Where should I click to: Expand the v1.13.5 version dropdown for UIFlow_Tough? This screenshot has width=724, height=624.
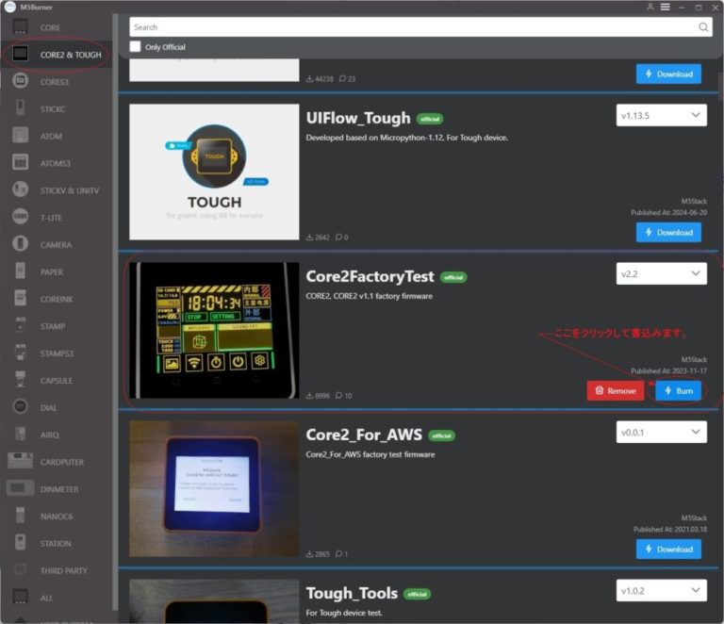tap(661, 115)
